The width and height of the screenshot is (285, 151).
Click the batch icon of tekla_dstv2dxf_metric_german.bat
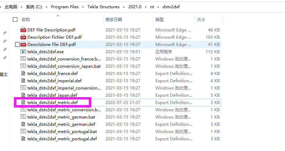(23, 117)
